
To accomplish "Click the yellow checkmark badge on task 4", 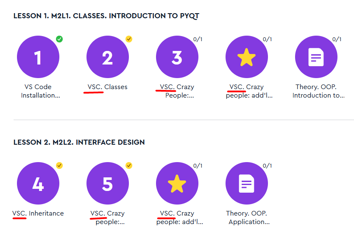I will coord(59,165).
